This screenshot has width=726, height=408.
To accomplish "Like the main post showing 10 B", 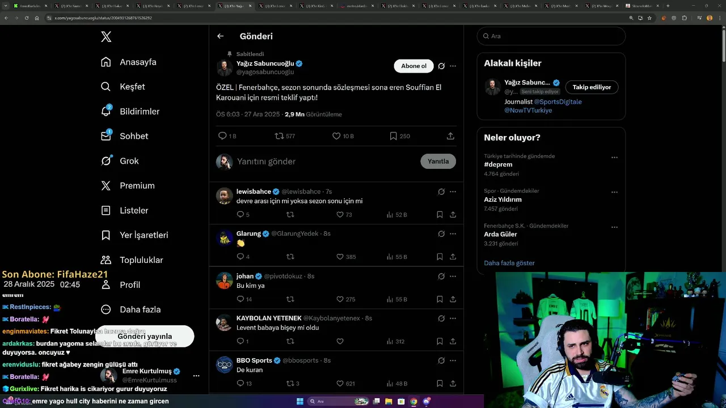I will click(343, 136).
